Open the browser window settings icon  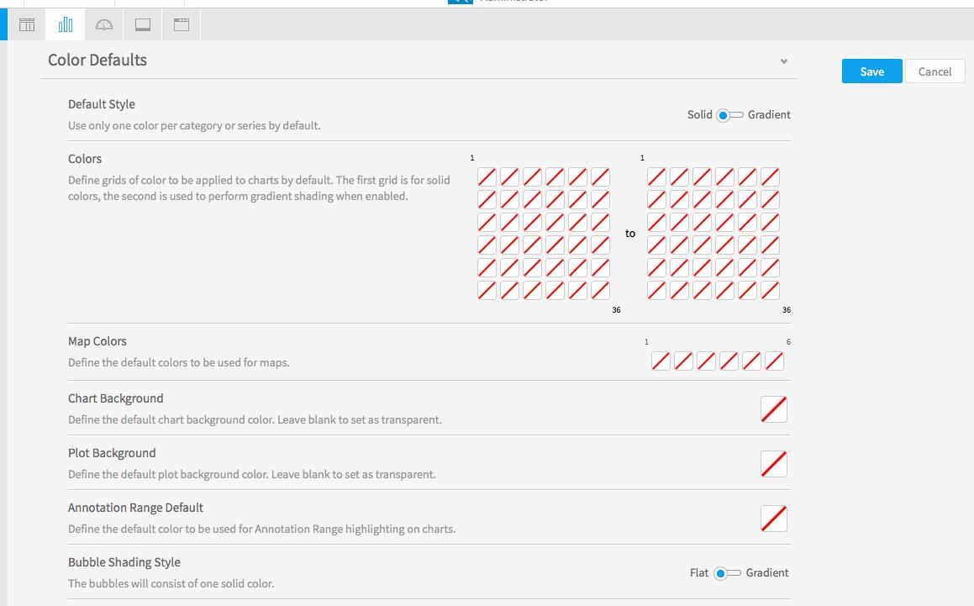(x=182, y=25)
